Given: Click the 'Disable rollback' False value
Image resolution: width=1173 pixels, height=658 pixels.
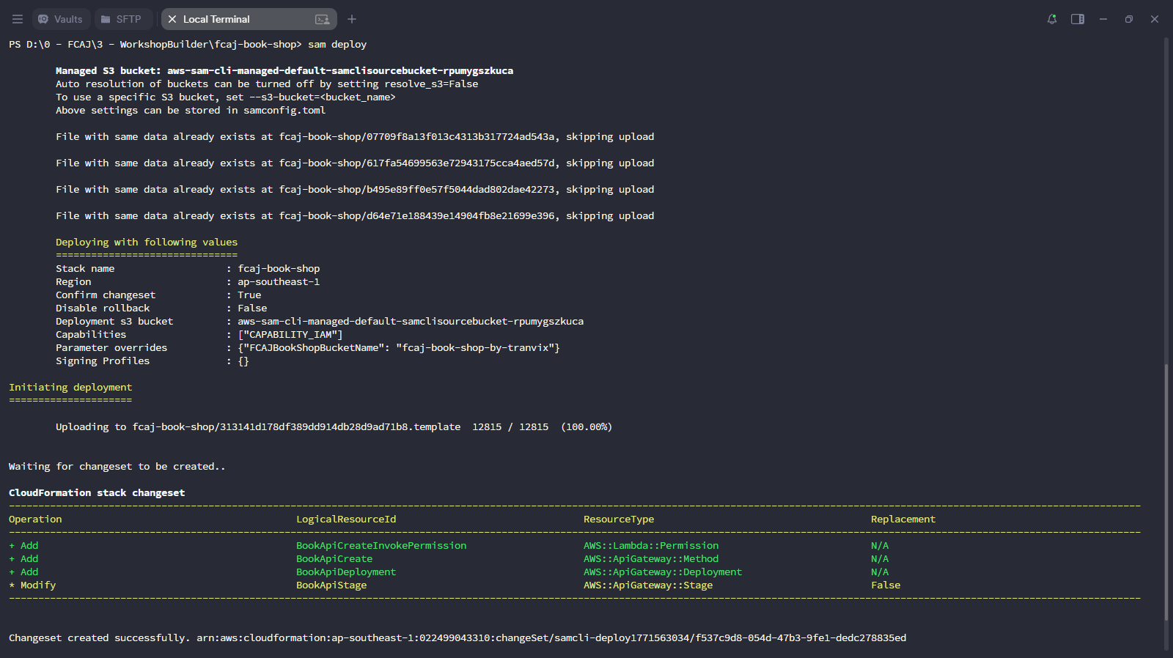Looking at the screenshot, I should pos(252,308).
